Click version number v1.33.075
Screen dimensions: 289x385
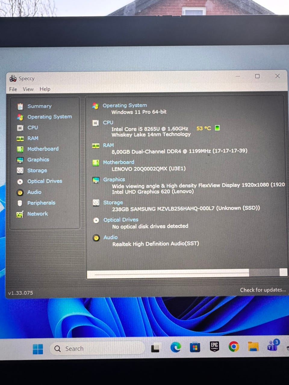(x=20, y=293)
